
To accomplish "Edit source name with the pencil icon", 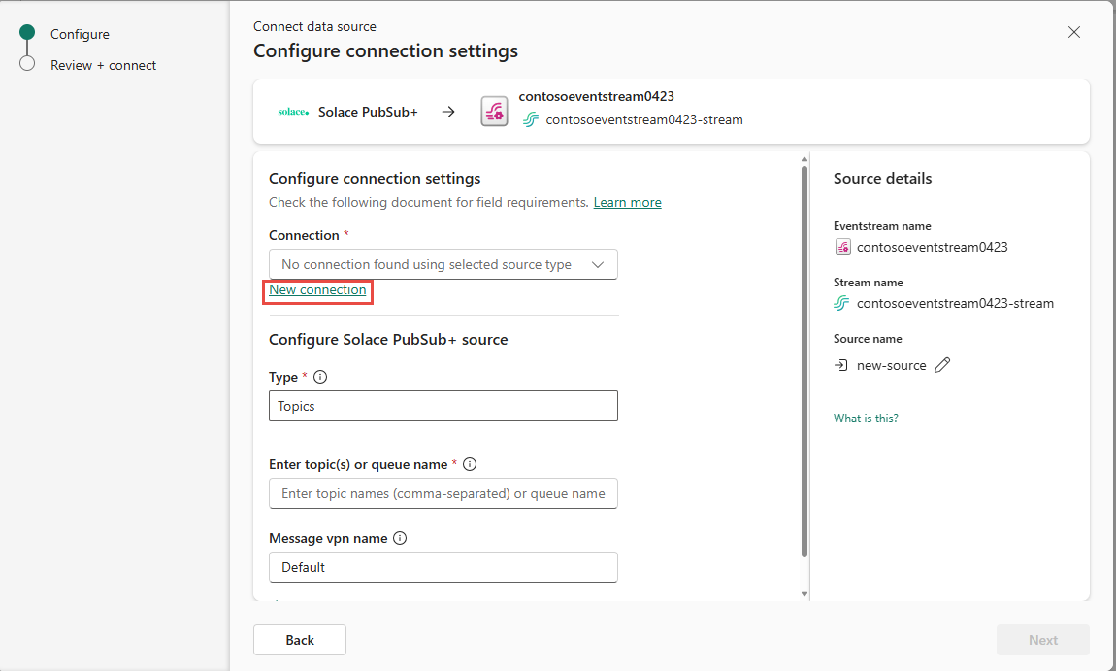I will click(942, 365).
